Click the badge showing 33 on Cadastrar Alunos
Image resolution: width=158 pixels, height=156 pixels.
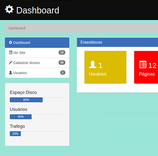[62, 63]
